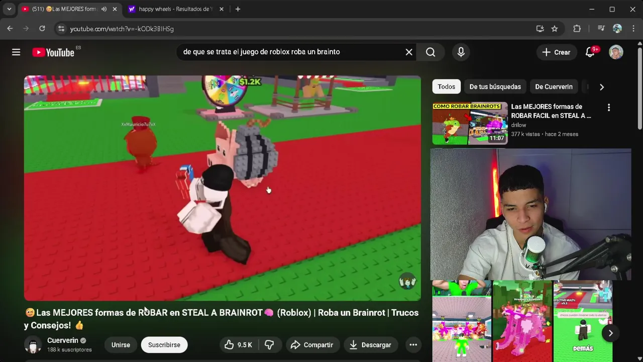
Task: Open the green character short thumbnail
Action: [462, 321]
